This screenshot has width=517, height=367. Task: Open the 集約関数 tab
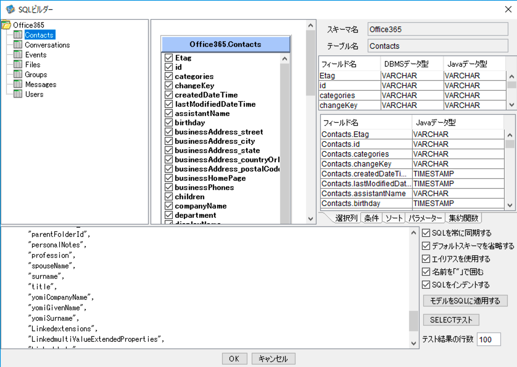click(463, 218)
